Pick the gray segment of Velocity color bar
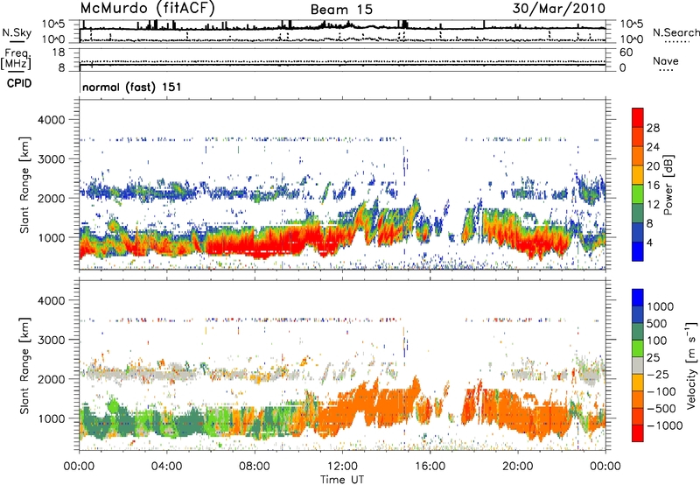The image size is (700, 485). coord(638,366)
